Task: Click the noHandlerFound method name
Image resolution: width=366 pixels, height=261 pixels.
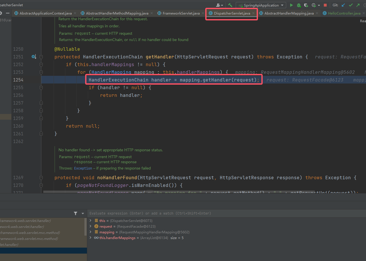Action: (x=117, y=178)
